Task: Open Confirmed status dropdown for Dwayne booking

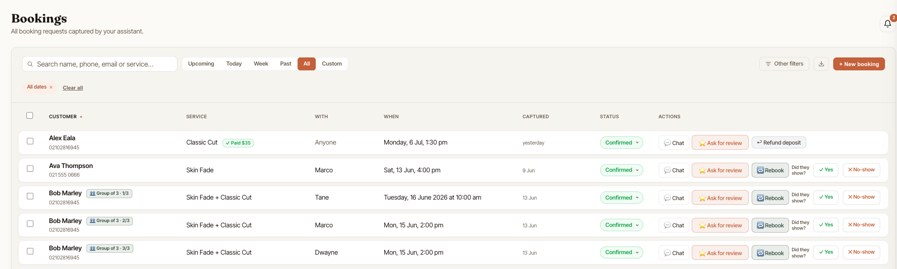Action: (621, 252)
